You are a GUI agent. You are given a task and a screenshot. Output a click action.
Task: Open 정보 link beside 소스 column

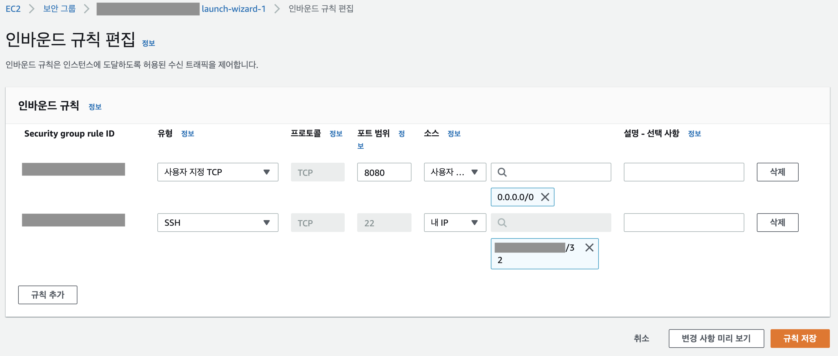[x=454, y=133]
